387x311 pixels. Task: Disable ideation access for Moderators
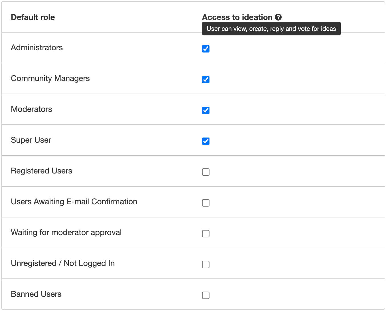pyautogui.click(x=206, y=110)
